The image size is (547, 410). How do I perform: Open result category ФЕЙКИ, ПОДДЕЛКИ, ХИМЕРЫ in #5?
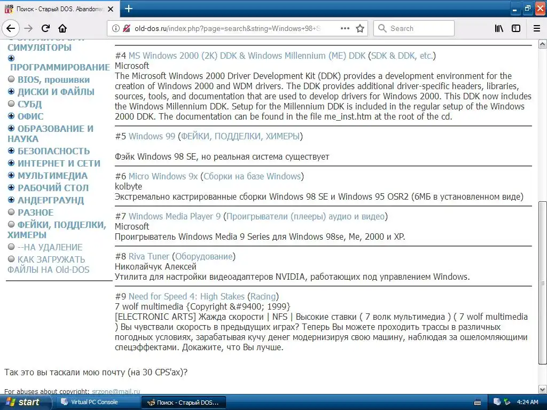240,136
